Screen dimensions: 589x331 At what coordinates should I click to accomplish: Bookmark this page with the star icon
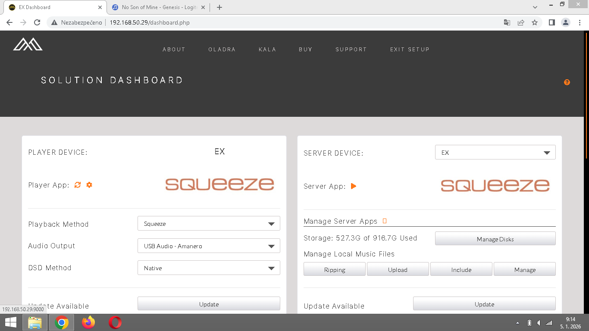[x=535, y=22]
